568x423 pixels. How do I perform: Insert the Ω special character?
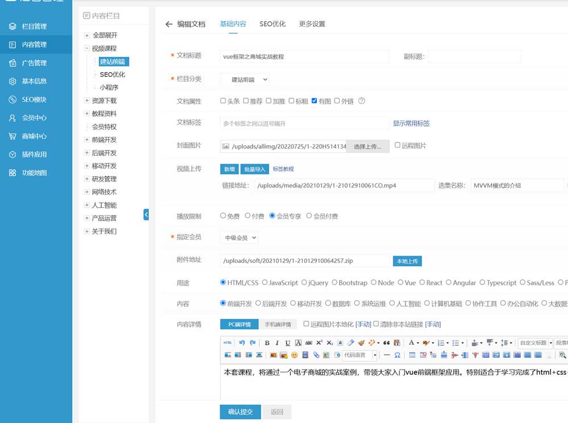click(397, 355)
